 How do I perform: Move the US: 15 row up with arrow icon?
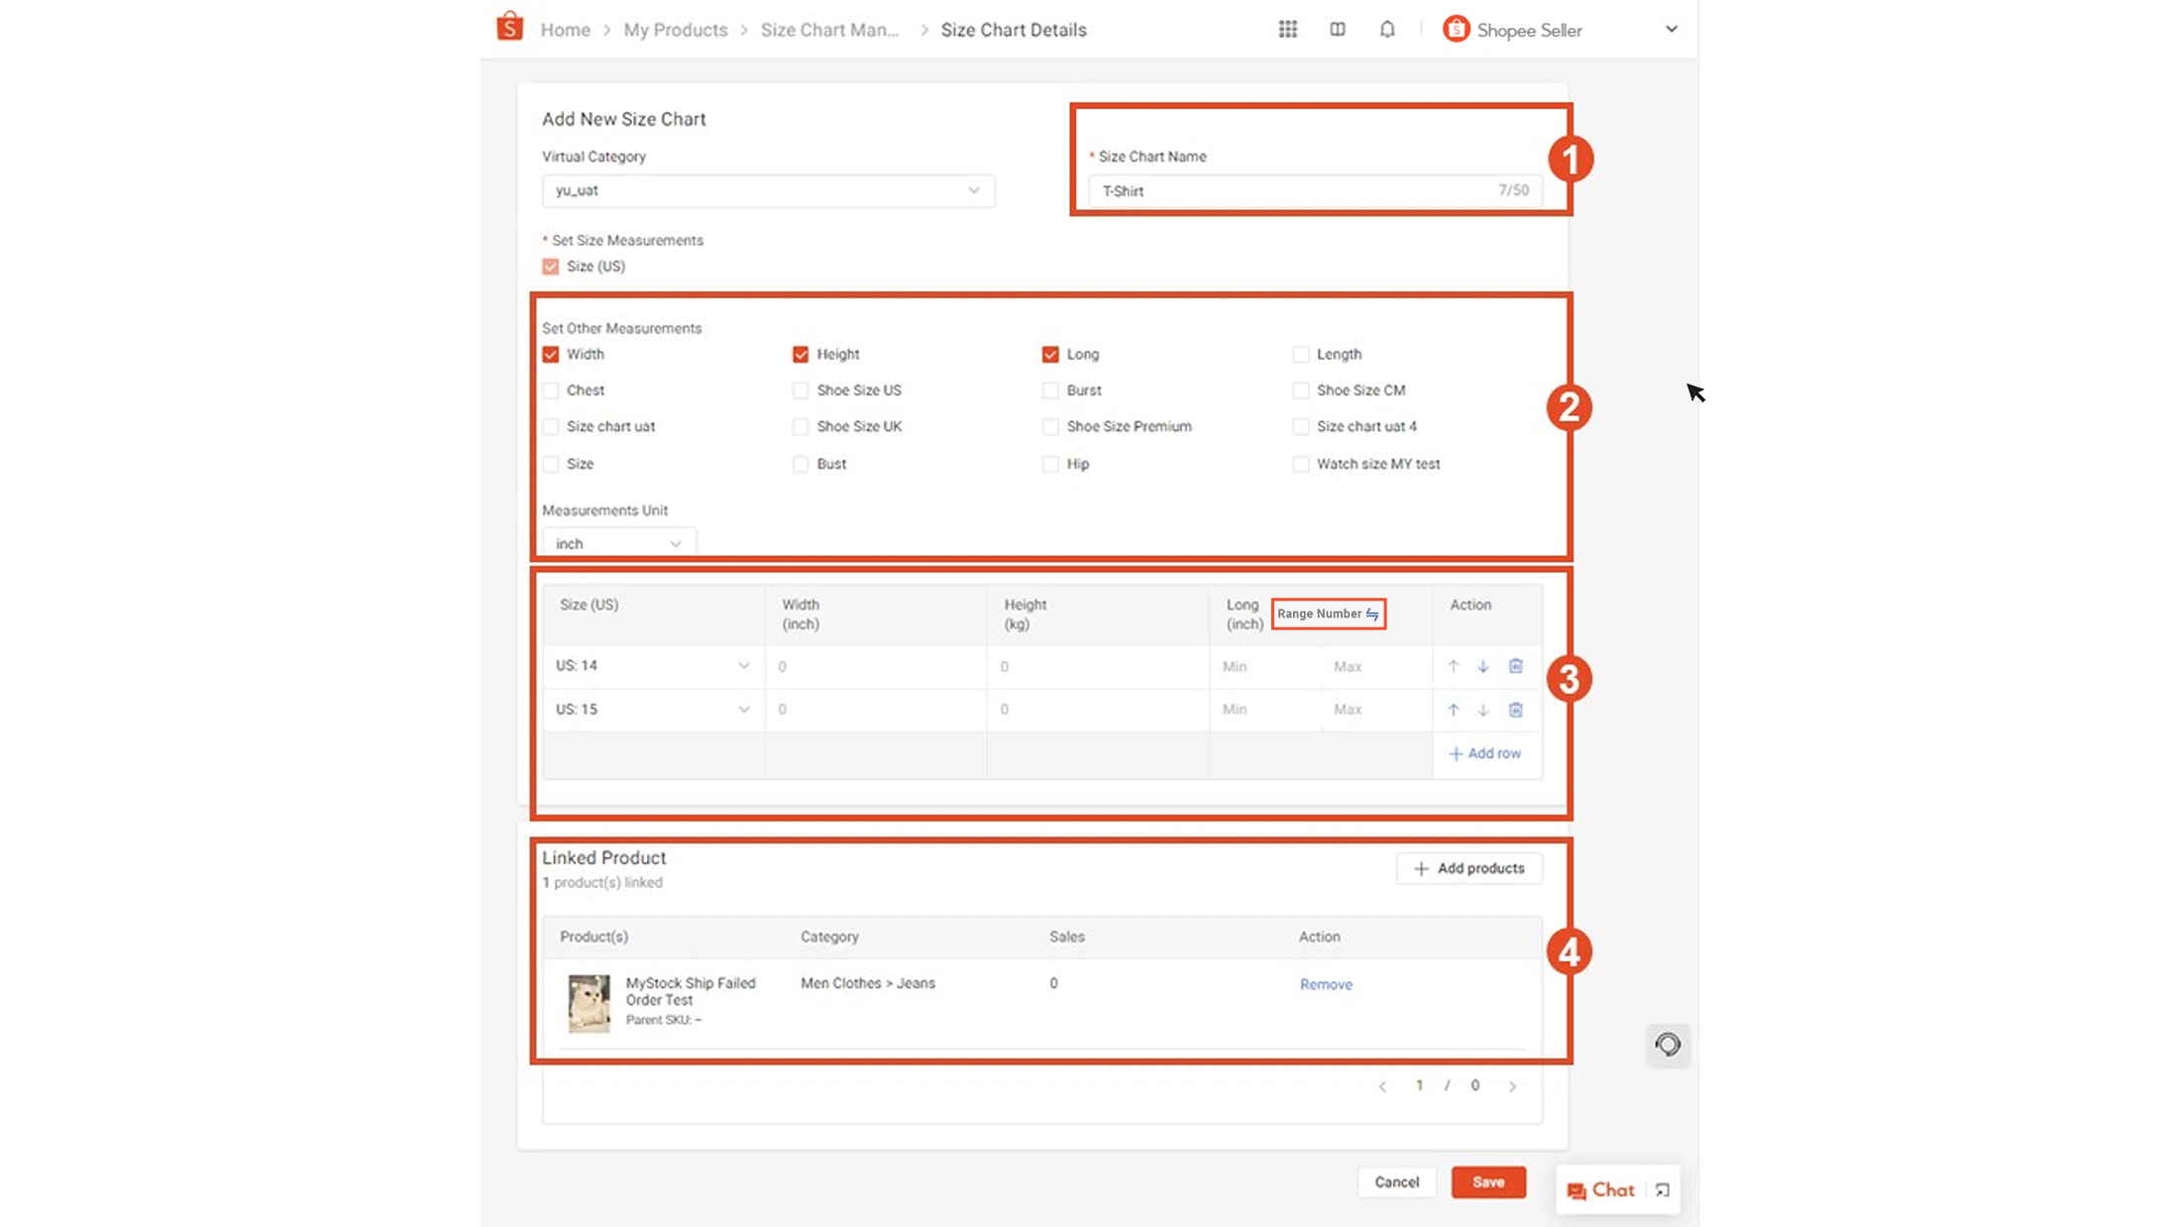(1453, 710)
